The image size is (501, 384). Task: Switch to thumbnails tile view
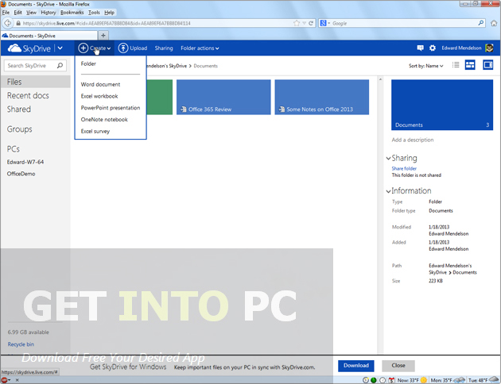click(x=470, y=65)
